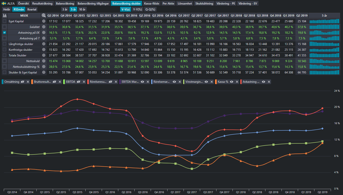Open the Översikt tab
The width and height of the screenshot is (343, 195).
tap(23, 3)
